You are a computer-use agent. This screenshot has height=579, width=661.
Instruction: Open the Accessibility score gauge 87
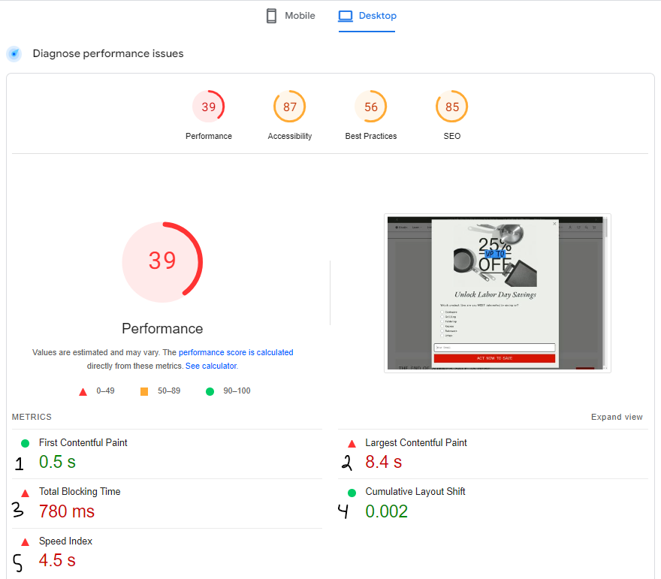pyautogui.click(x=290, y=115)
